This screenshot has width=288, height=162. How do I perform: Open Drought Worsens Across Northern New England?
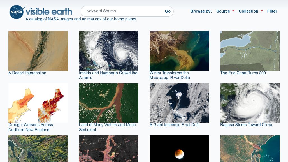(31, 128)
